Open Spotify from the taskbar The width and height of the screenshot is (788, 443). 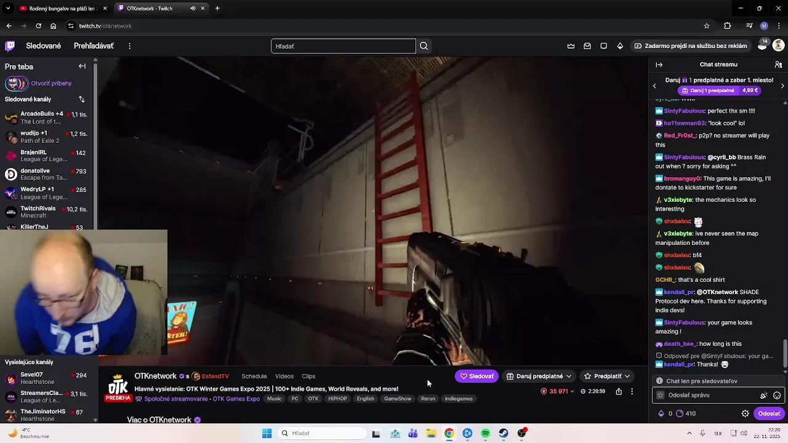click(x=486, y=433)
